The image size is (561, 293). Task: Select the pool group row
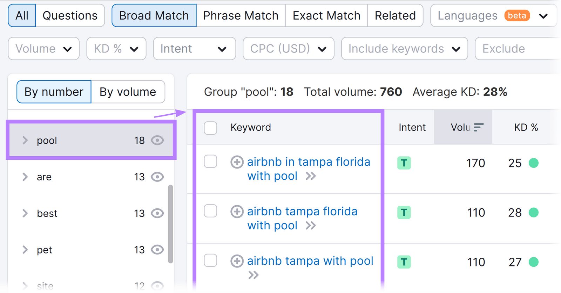(91, 140)
